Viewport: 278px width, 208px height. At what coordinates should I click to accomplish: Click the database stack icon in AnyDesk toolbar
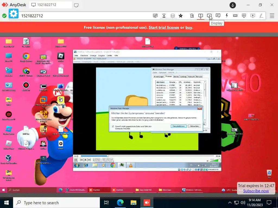pos(172,16)
